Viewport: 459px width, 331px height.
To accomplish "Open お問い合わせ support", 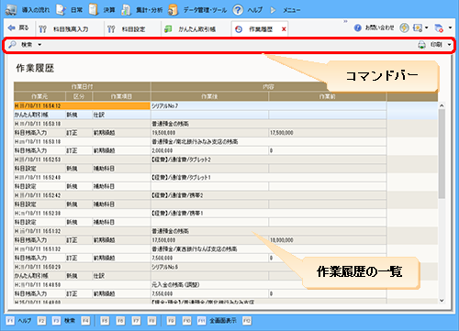I will [375, 28].
